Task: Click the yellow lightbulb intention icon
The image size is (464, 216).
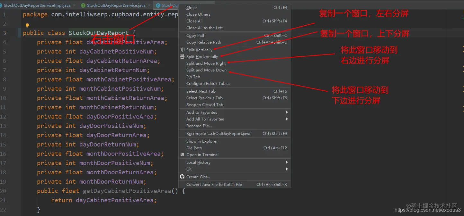Action: click(x=27, y=25)
